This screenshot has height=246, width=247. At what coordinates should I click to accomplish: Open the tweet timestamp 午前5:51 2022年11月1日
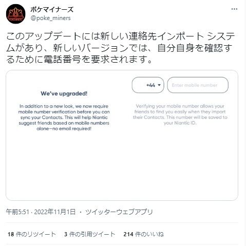click(x=41, y=212)
